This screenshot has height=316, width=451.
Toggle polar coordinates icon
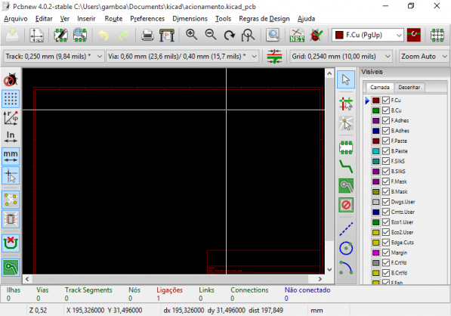(11, 118)
